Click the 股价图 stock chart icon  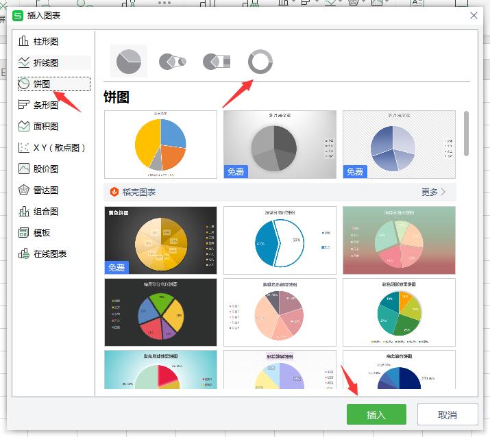coord(24,168)
